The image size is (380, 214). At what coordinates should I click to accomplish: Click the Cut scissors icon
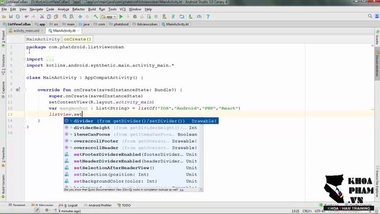[x=42, y=17]
